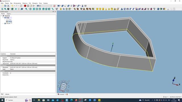Open the zoom options dropdown arrow
The width and height of the screenshot is (182, 102).
pyautogui.click(x=28, y=9)
